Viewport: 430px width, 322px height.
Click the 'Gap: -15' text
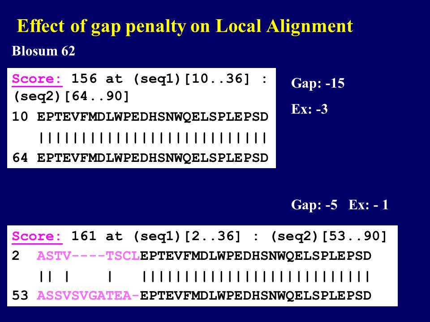318,83
